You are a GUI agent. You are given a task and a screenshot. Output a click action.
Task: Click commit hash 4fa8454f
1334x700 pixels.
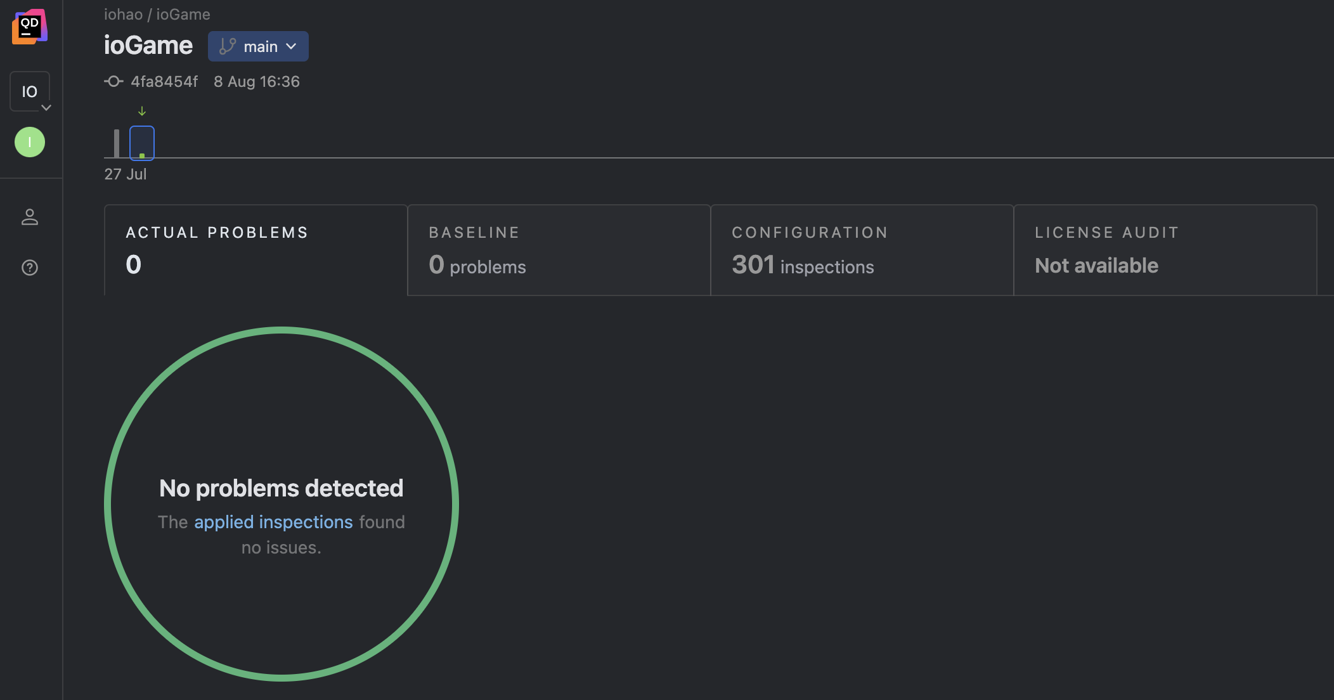(x=164, y=82)
